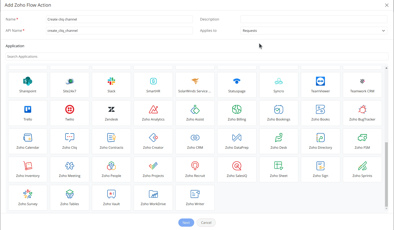Select the Trello application icon
The height and width of the screenshot is (230, 394).
28,113
